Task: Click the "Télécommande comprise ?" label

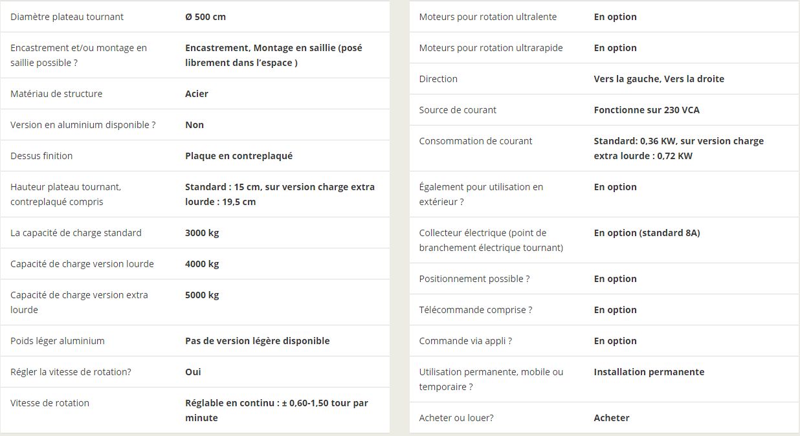Action: (475, 310)
